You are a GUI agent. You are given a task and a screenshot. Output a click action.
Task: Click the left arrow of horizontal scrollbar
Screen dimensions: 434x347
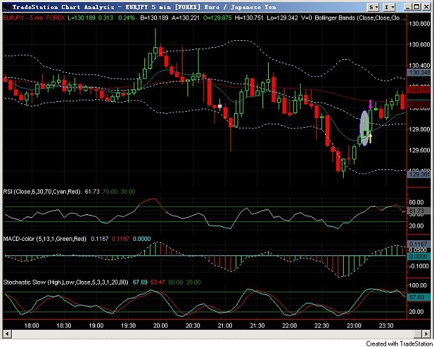click(7, 333)
